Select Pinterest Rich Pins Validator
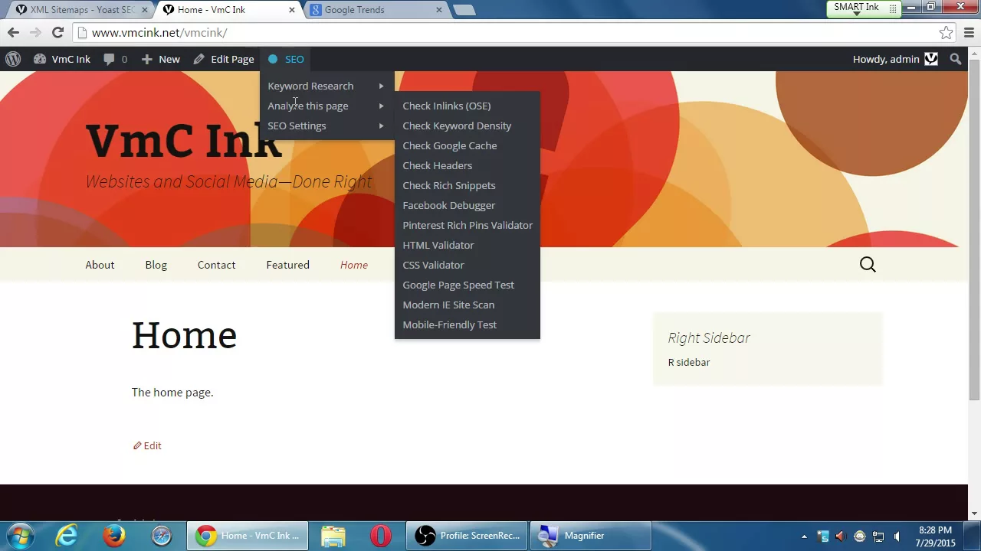Image resolution: width=981 pixels, height=551 pixels. [468, 225]
